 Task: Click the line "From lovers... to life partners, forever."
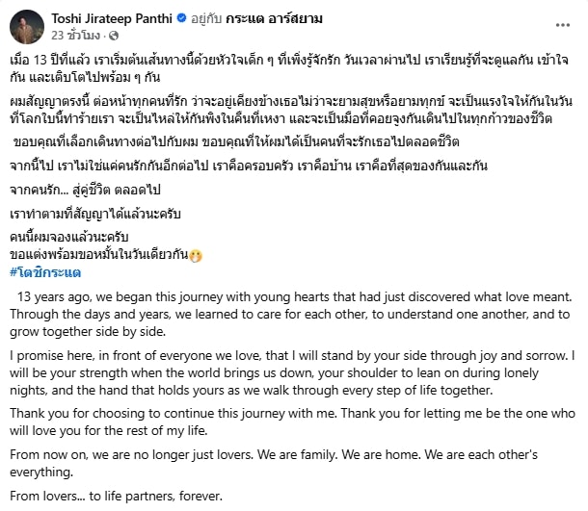click(118, 497)
